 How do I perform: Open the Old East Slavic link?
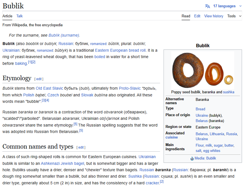pyautogui.click(x=50, y=88)
